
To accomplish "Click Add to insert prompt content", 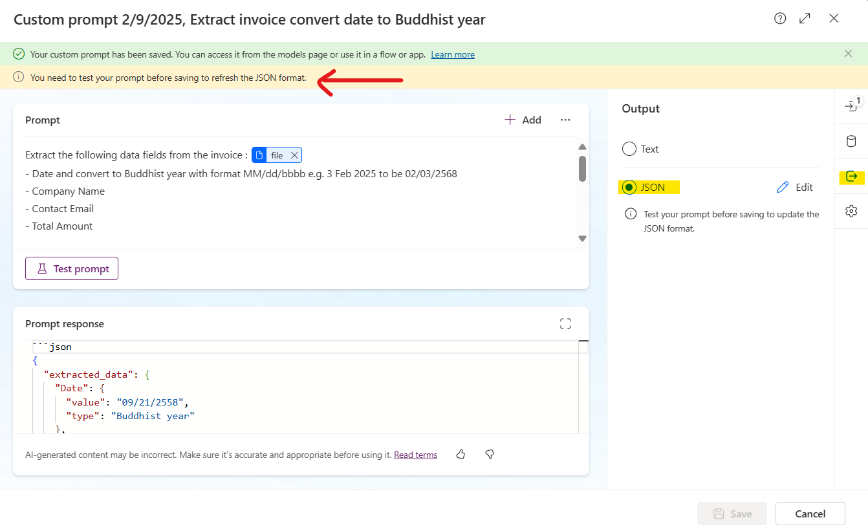I will click(522, 120).
